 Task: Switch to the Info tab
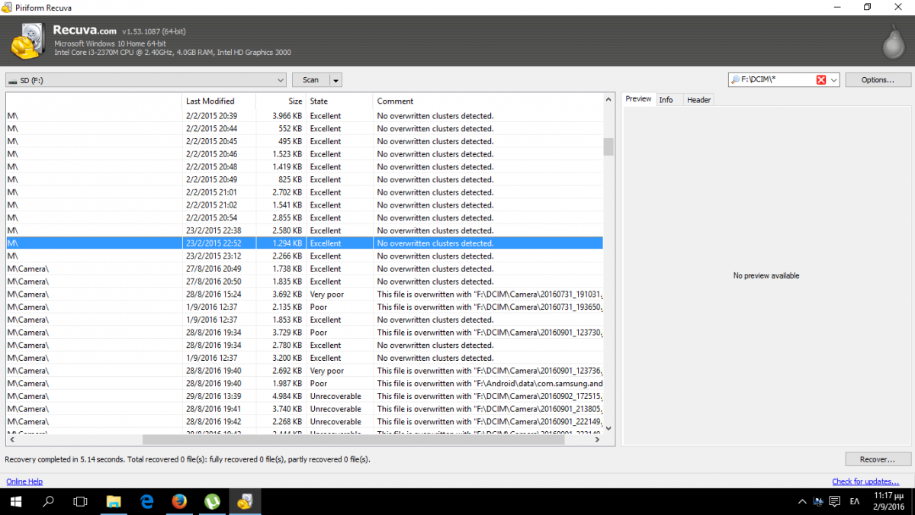(x=666, y=100)
